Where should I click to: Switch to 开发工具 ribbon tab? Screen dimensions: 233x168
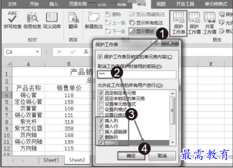tap(185, 4)
